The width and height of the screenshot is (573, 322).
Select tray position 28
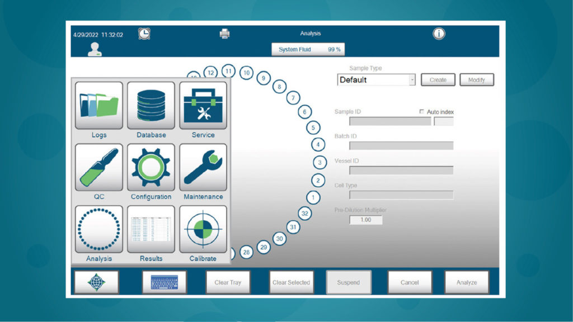[246, 252]
